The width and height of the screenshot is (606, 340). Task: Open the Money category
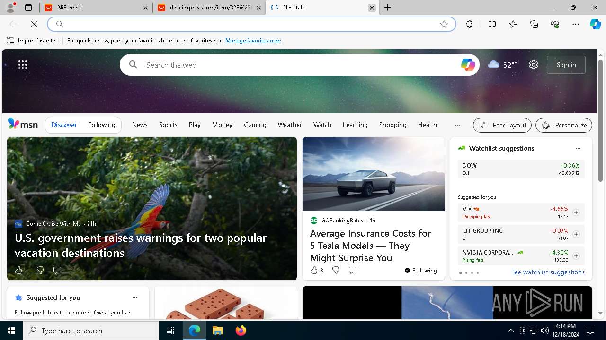click(222, 125)
